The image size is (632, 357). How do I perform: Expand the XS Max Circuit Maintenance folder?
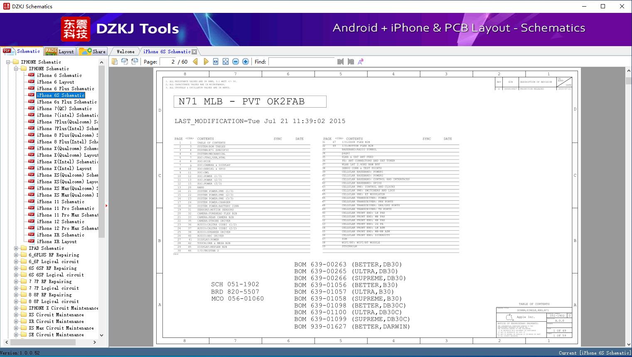(16, 328)
